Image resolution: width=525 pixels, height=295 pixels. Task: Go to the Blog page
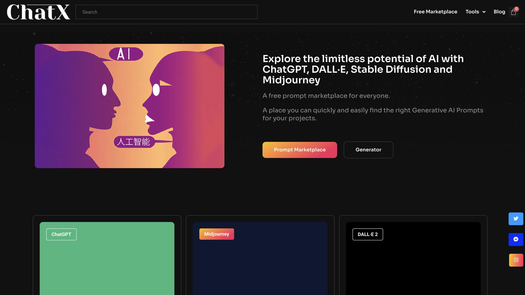click(499, 12)
